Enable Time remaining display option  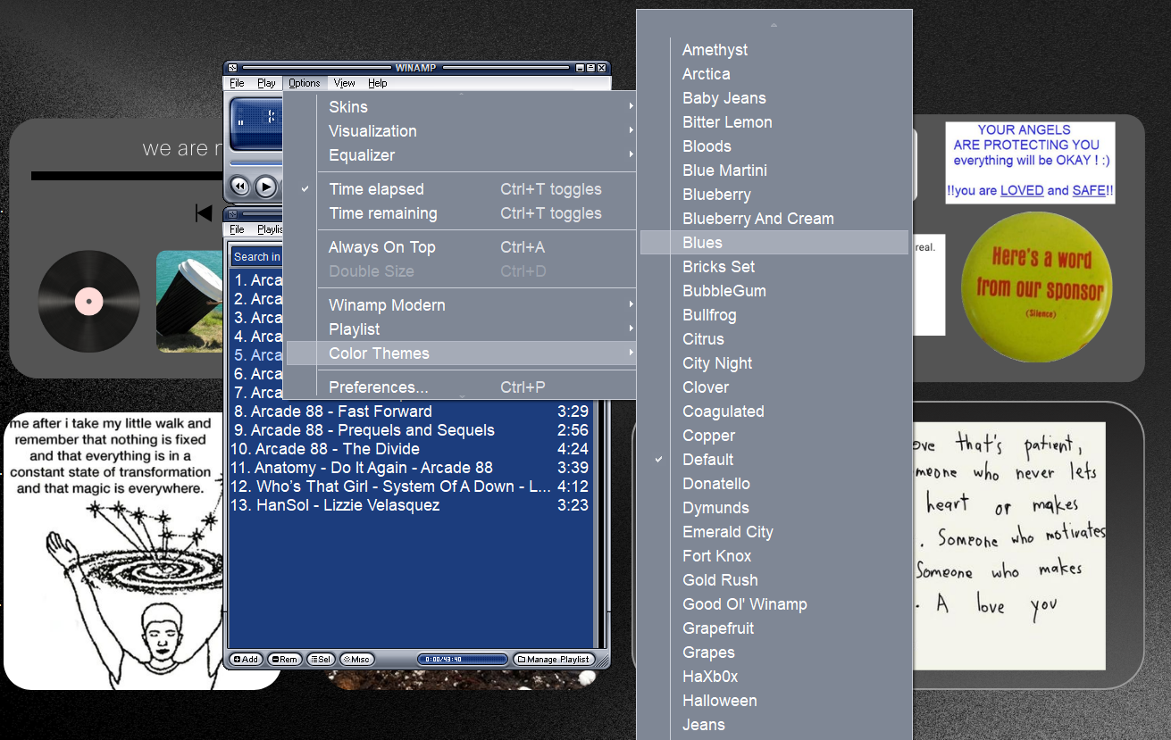coord(461,213)
